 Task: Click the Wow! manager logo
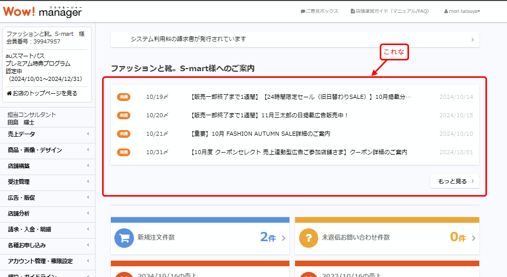pyautogui.click(x=41, y=11)
